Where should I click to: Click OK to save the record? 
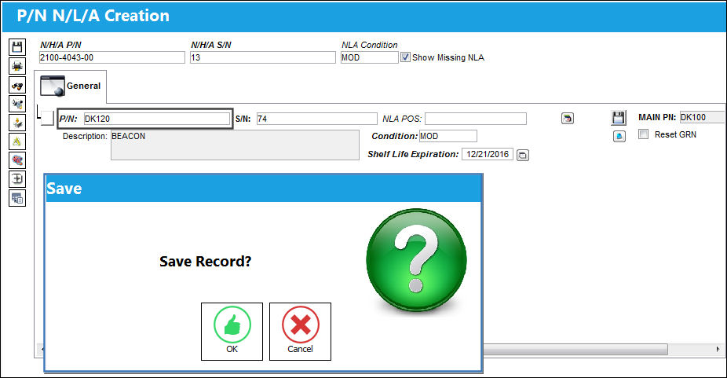point(232,332)
